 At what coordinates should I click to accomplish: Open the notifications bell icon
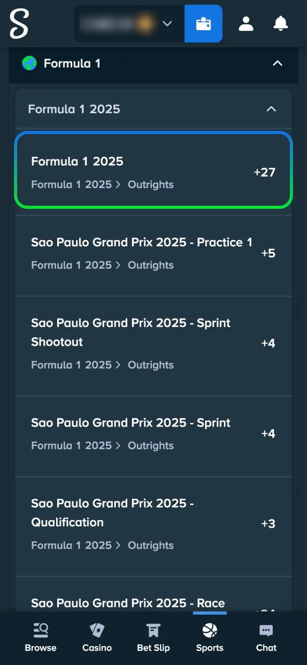tap(281, 23)
